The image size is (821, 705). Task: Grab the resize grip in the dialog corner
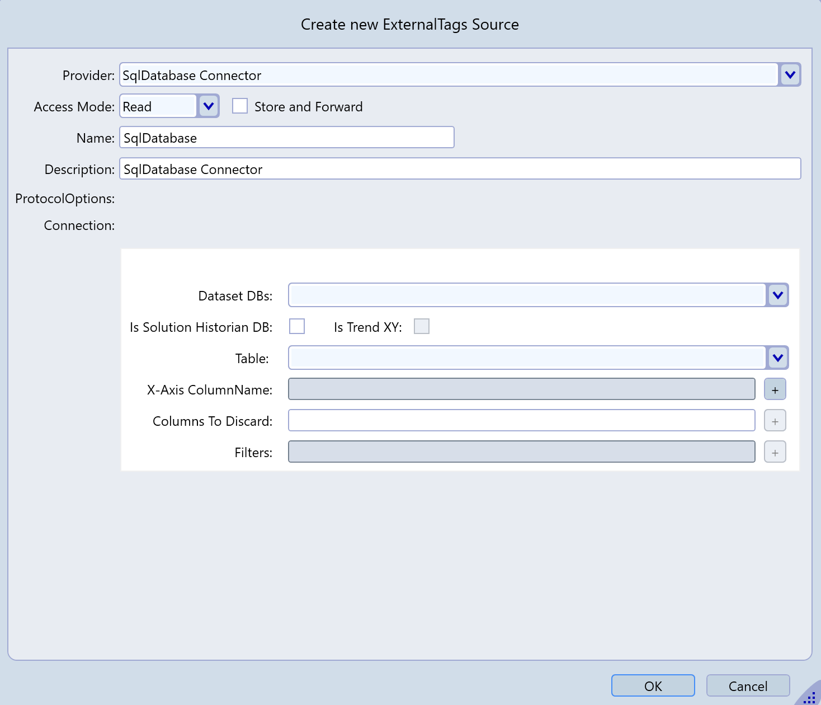[x=810, y=697]
